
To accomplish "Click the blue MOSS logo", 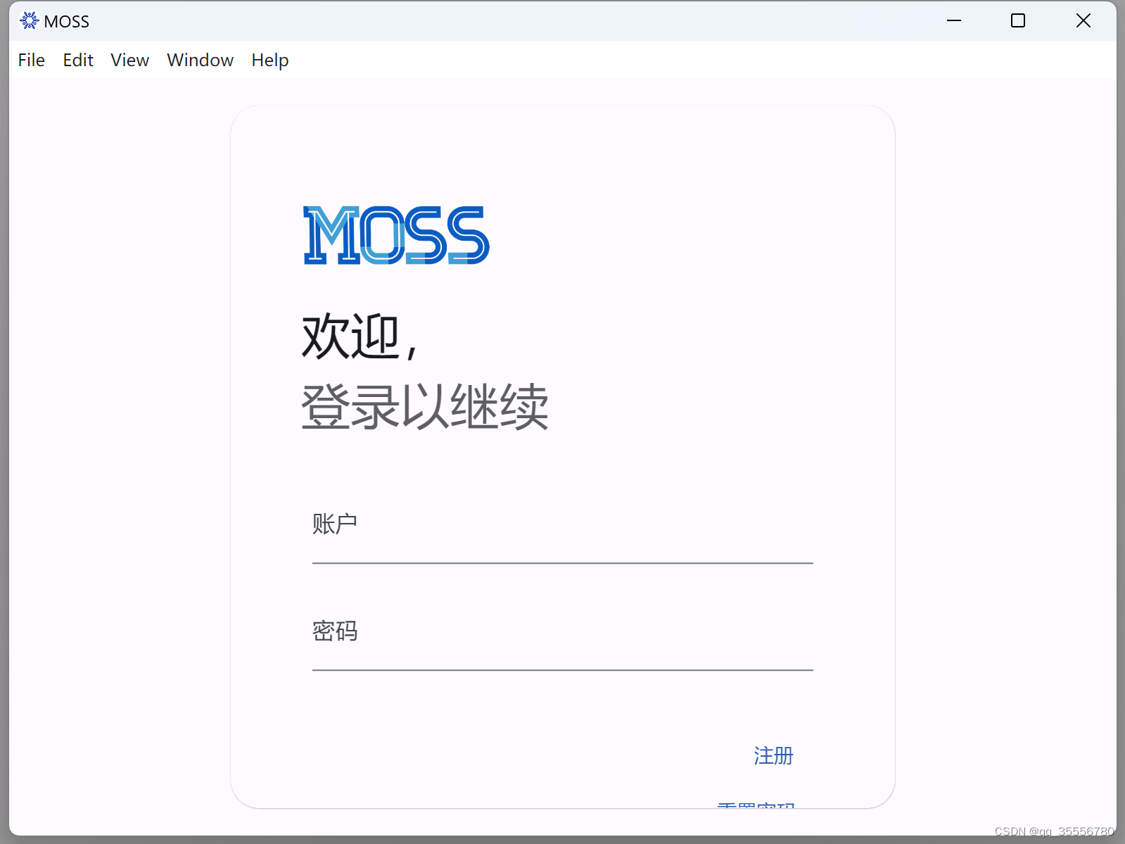I will (396, 235).
